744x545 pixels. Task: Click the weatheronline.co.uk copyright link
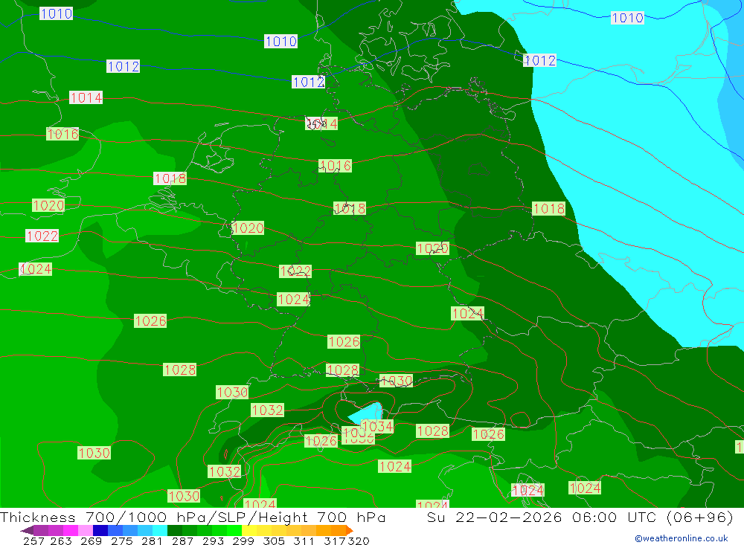click(681, 538)
